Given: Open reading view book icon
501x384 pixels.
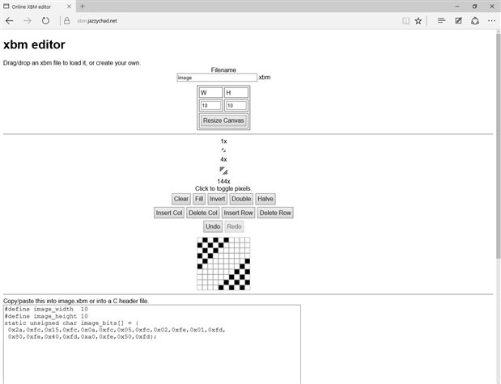Looking at the screenshot, I should (405, 21).
